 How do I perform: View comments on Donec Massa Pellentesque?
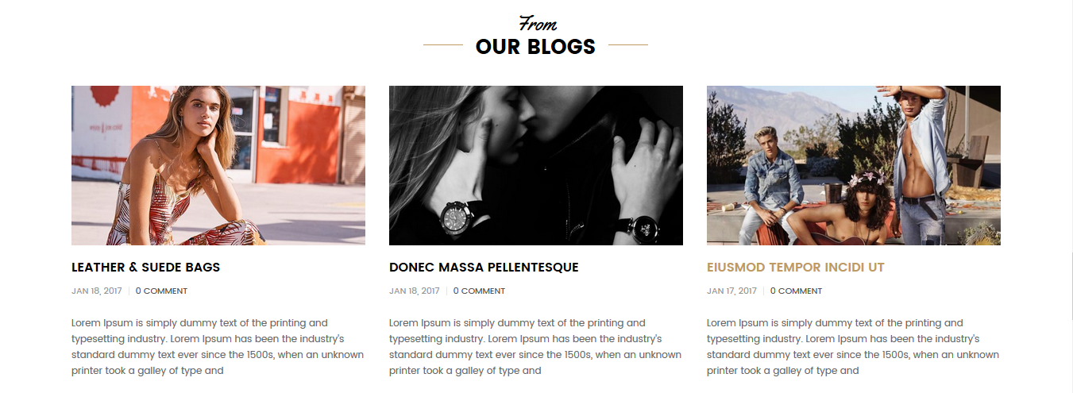(x=479, y=291)
